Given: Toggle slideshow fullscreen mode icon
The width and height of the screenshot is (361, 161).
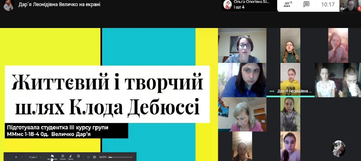Looking at the screenshot, I should click(88, 157).
